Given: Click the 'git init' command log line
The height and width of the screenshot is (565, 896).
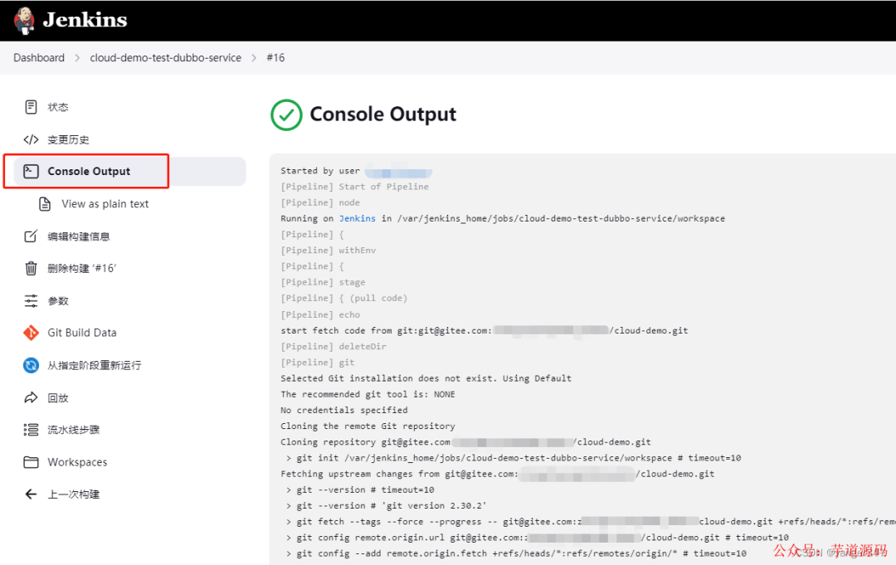Looking at the screenshot, I should click(514, 458).
